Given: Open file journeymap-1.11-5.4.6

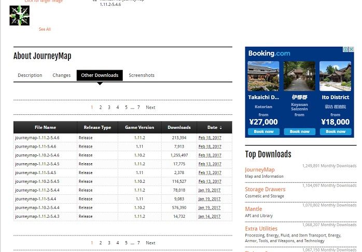Looking at the screenshot, I should (36, 147).
